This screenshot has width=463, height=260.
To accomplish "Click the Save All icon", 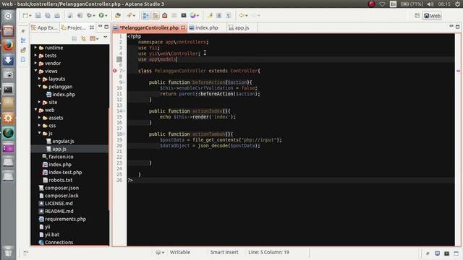I will pyautogui.click(x=48, y=16).
